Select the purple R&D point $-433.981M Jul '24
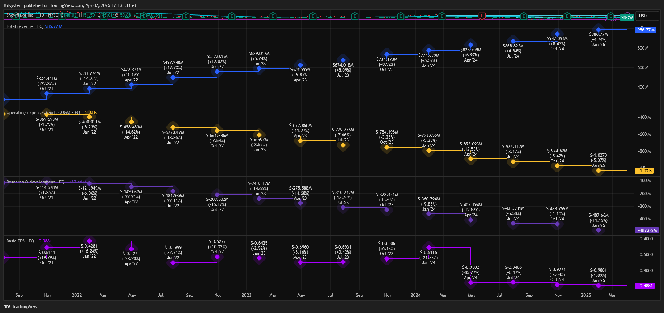The width and height of the screenshot is (664, 313). coord(513,223)
